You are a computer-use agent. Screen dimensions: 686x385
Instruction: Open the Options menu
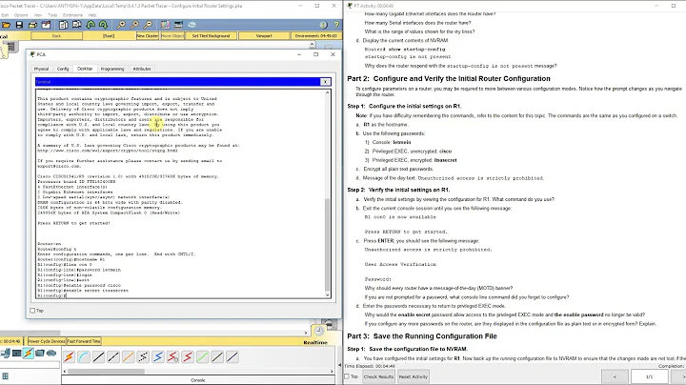pyautogui.click(x=21, y=15)
